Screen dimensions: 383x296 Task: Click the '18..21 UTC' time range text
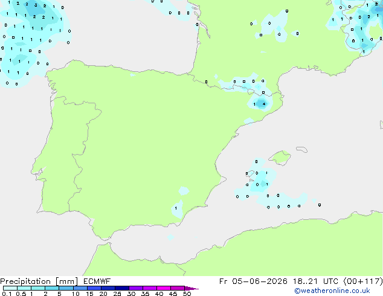click(316, 282)
